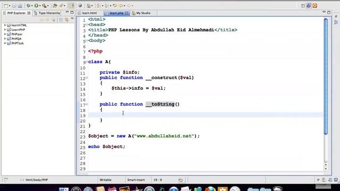Viewport: 340px width, 191px height.
Task: Click the Writable status field
Action: pyautogui.click(x=105, y=180)
